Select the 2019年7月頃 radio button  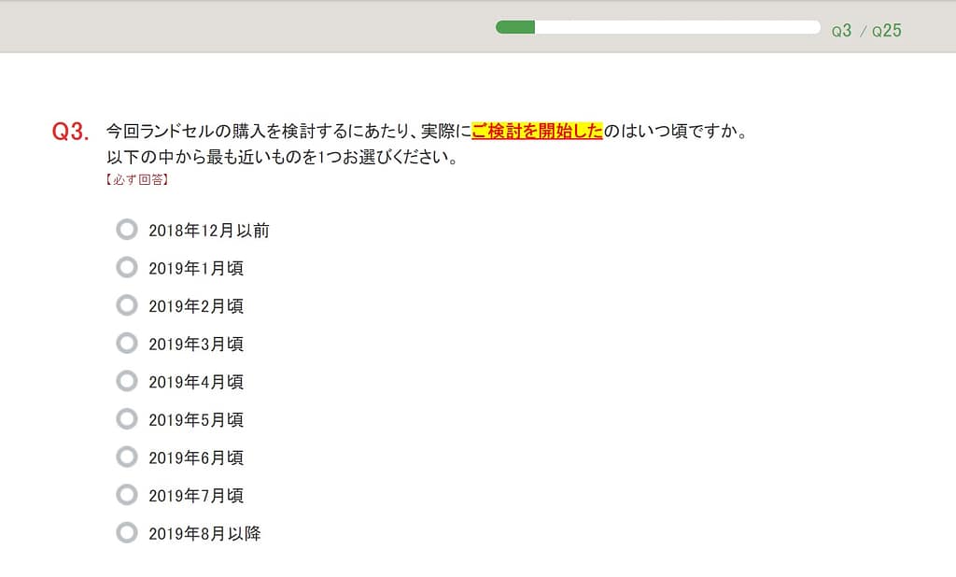click(x=127, y=495)
